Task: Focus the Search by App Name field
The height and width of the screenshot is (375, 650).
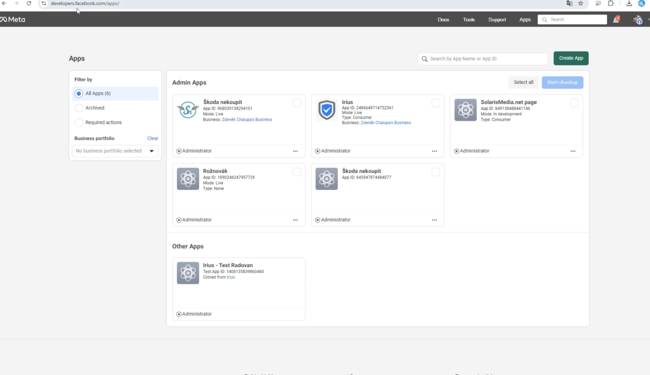Action: (483, 59)
